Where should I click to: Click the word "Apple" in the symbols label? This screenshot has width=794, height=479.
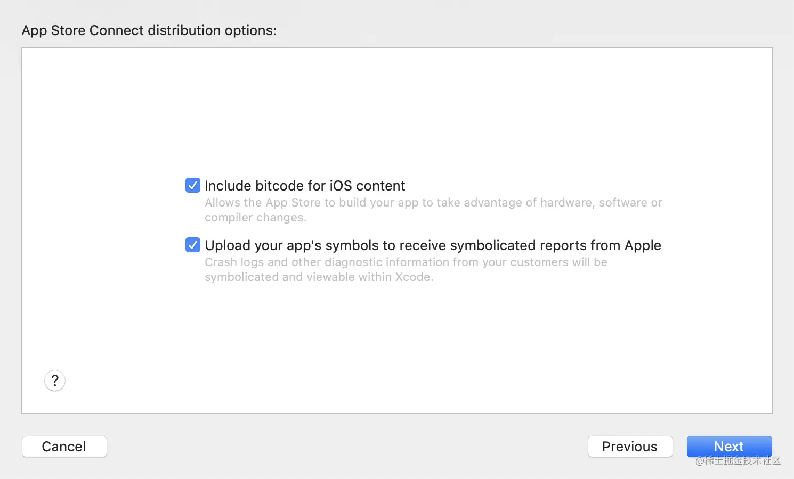pyautogui.click(x=643, y=245)
